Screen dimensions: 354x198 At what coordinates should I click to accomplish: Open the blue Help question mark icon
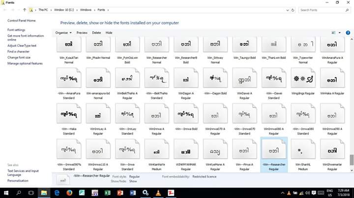pos(348,33)
